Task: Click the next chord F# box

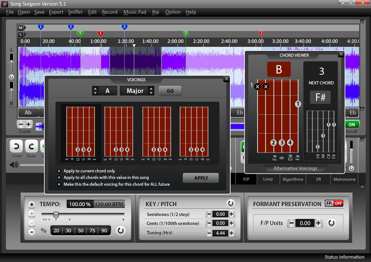Action: pyautogui.click(x=320, y=97)
